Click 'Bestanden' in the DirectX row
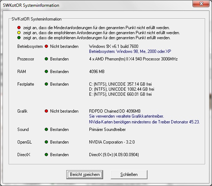This screenshot has height=186, width=212. [59, 155]
